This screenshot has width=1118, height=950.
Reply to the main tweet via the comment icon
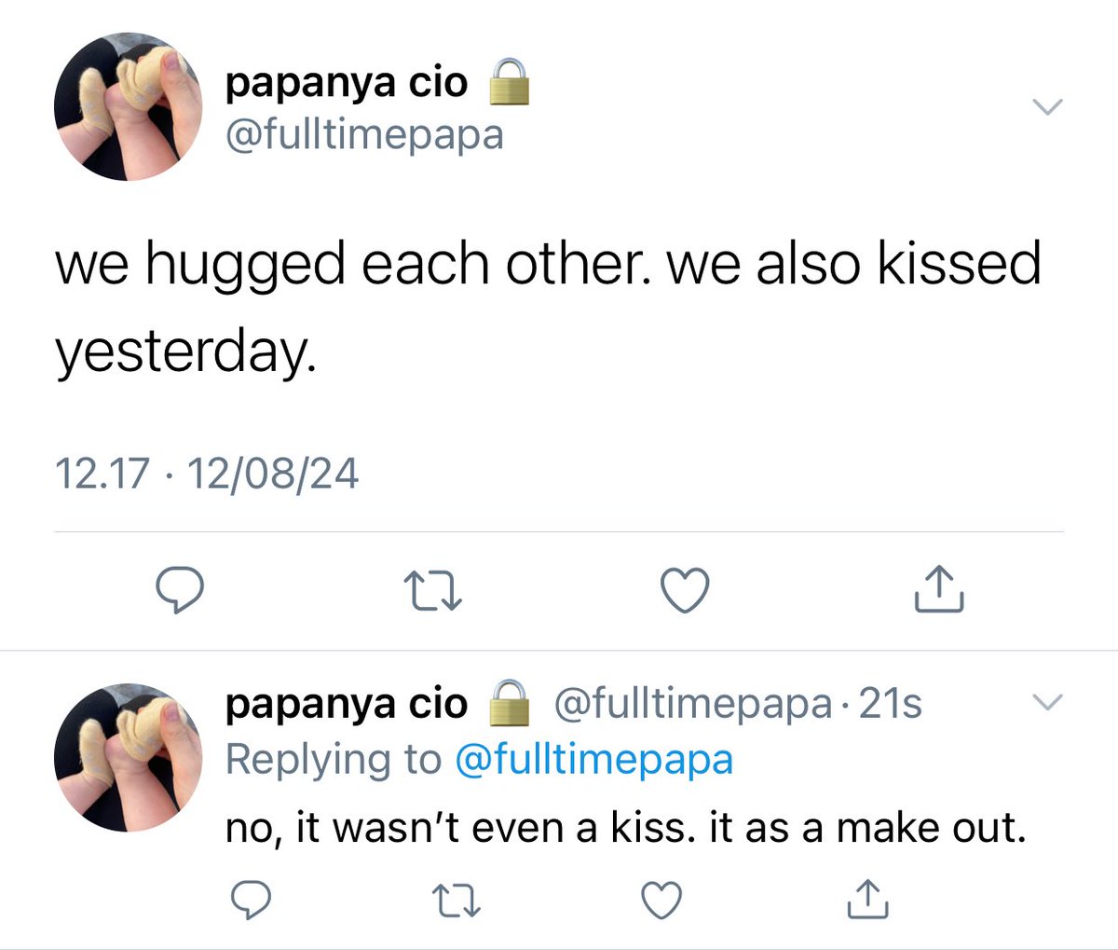(179, 590)
